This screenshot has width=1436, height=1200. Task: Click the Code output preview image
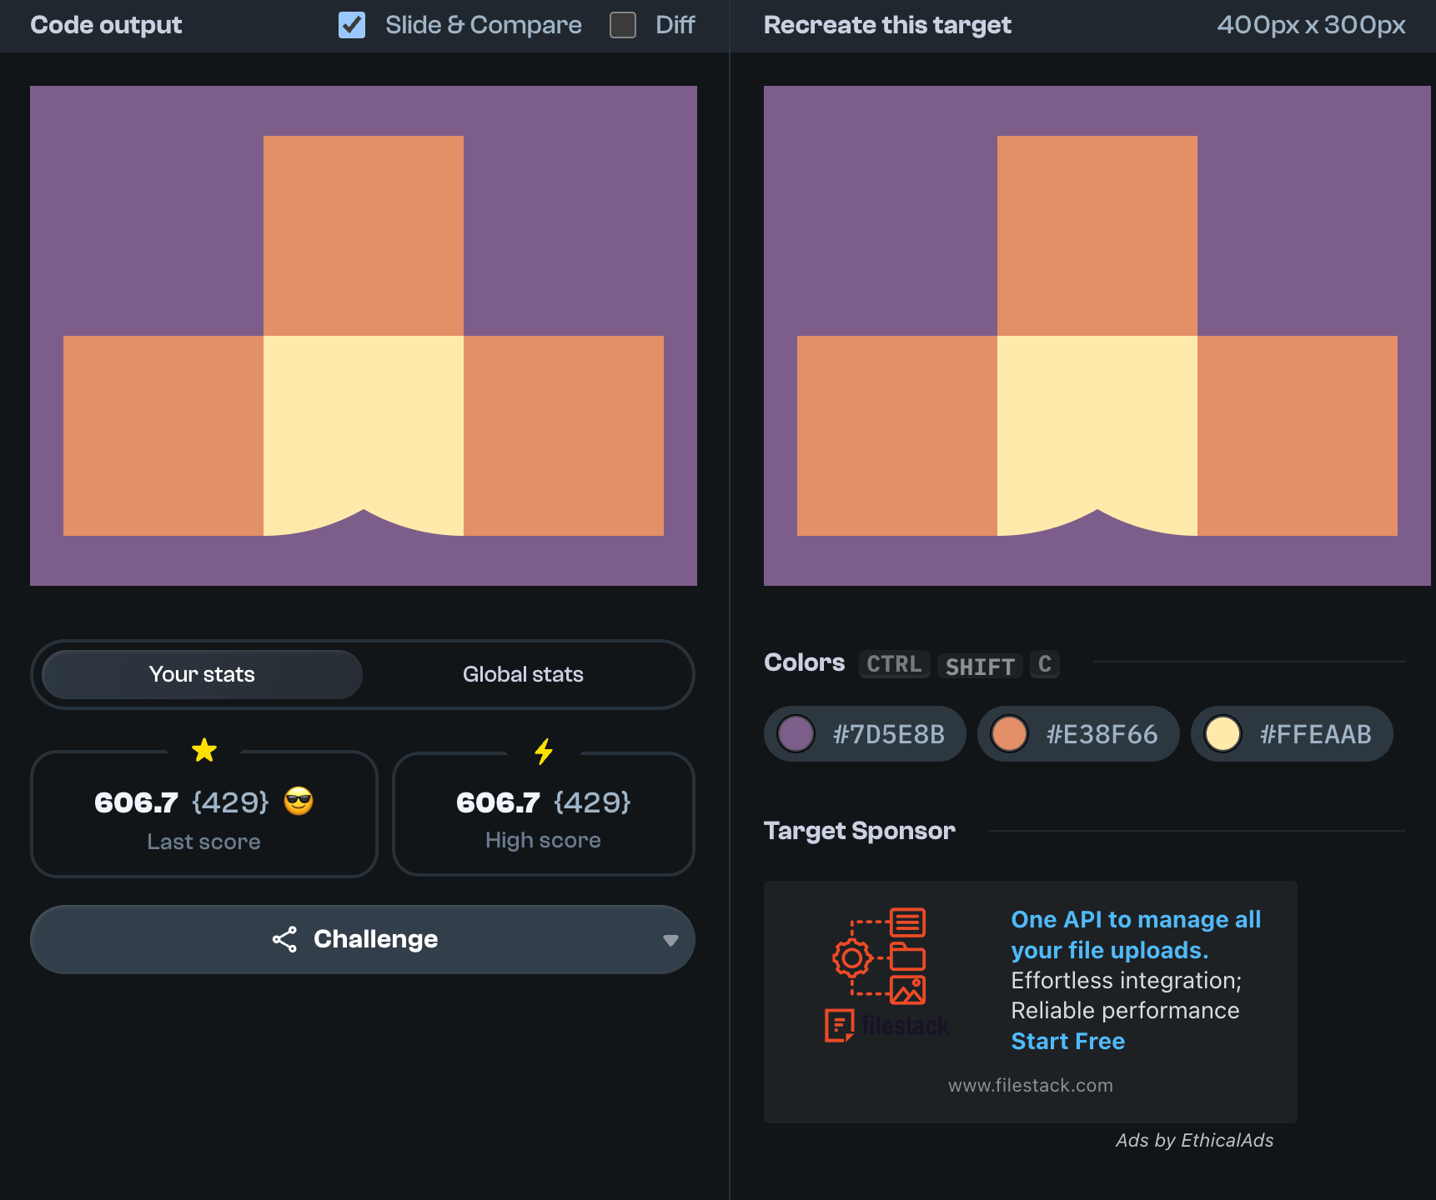click(364, 336)
